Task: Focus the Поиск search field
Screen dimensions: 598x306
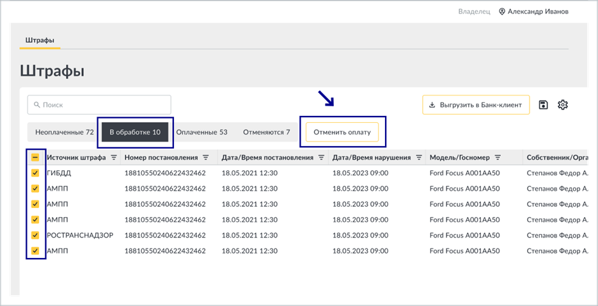Action: point(99,104)
